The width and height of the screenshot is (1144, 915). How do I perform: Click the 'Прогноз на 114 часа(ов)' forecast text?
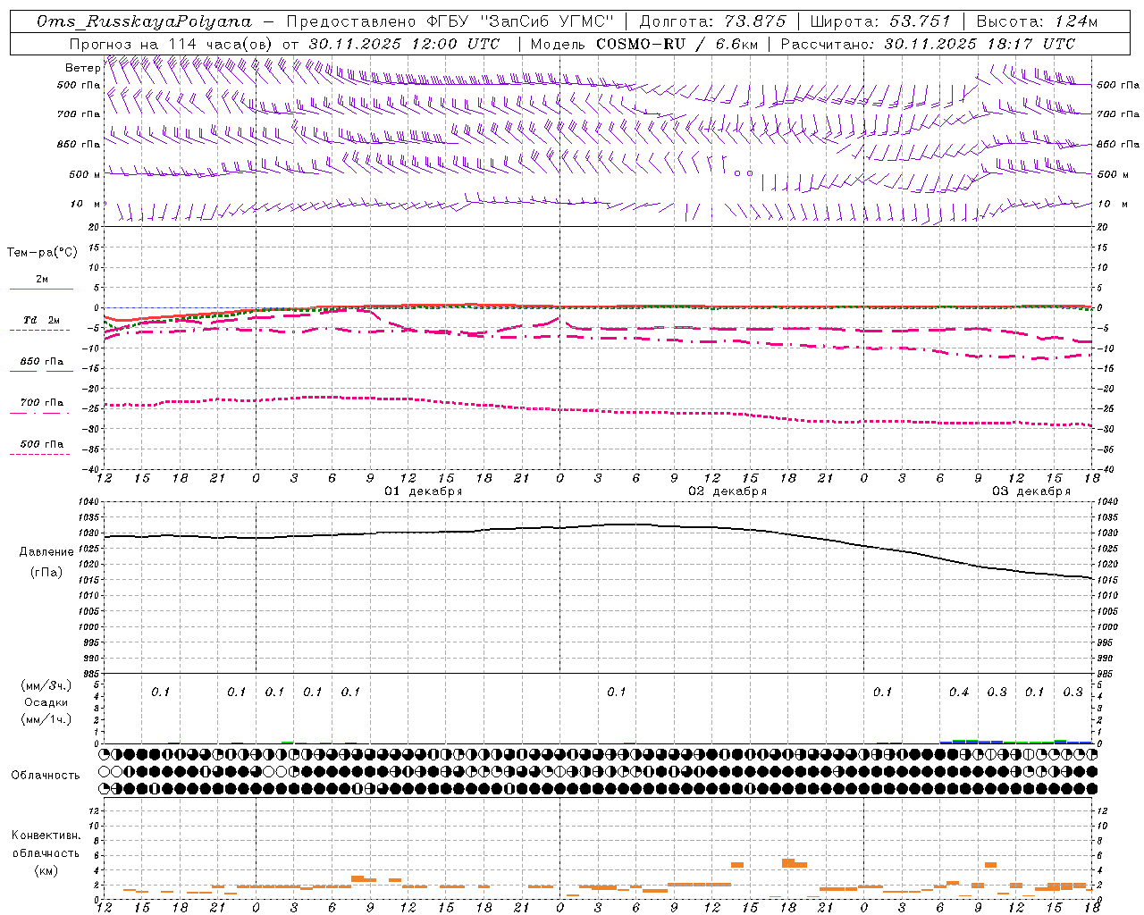coord(172,44)
